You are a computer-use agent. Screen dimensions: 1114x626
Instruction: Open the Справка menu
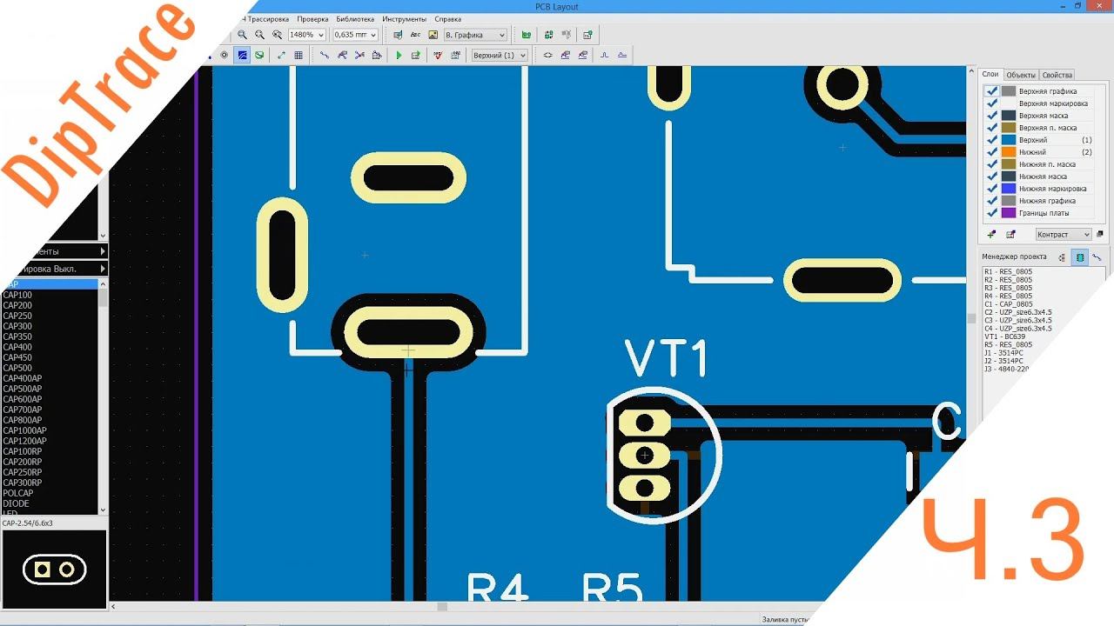448,18
